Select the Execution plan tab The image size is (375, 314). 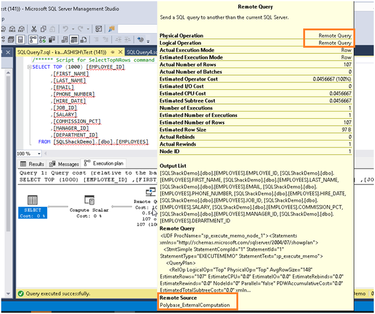click(103, 164)
